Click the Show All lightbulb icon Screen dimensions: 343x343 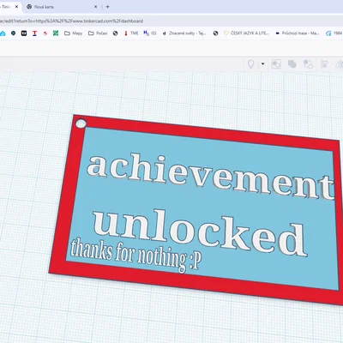[x=250, y=64]
